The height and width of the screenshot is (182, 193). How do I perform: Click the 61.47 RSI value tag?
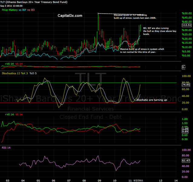point(186,160)
